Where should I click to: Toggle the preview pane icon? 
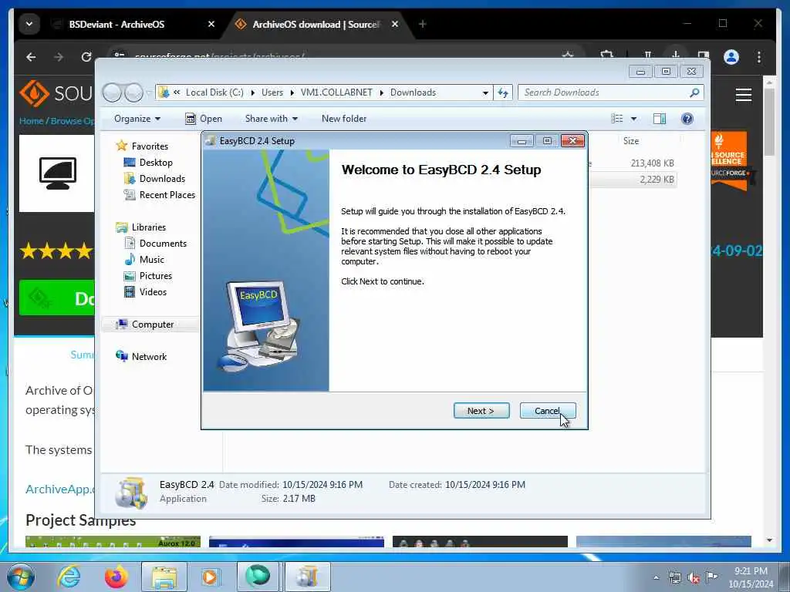click(659, 119)
